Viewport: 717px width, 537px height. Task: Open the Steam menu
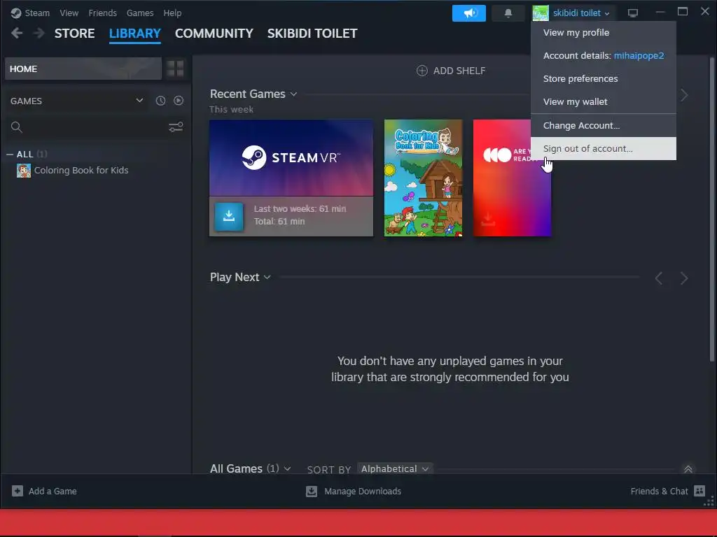[37, 13]
